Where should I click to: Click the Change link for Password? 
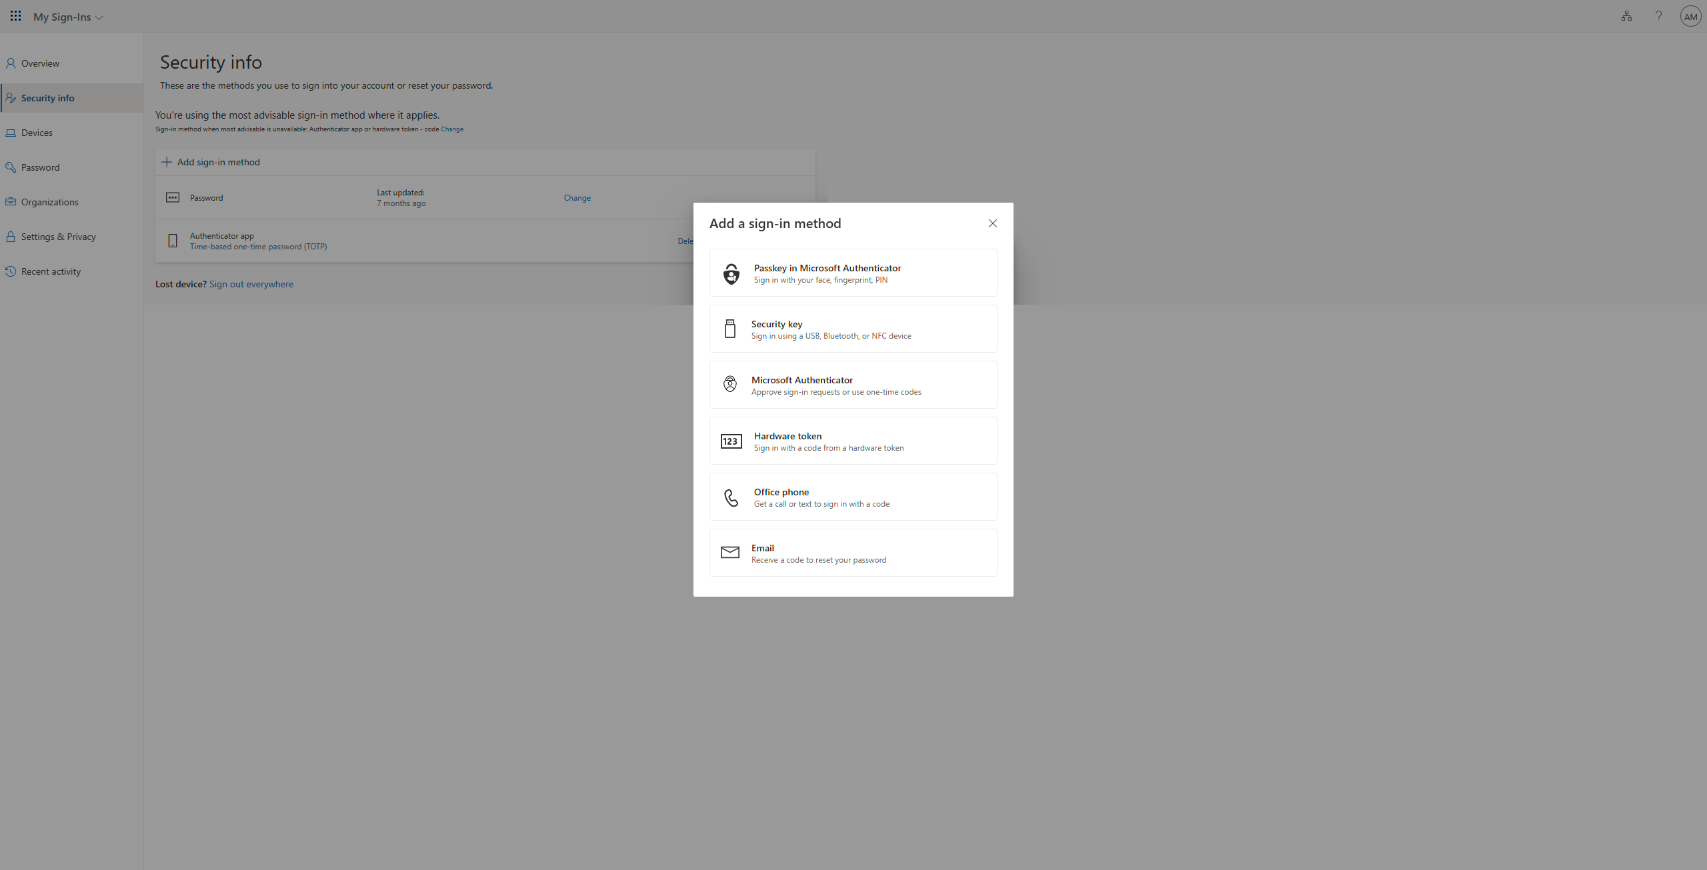(x=577, y=198)
